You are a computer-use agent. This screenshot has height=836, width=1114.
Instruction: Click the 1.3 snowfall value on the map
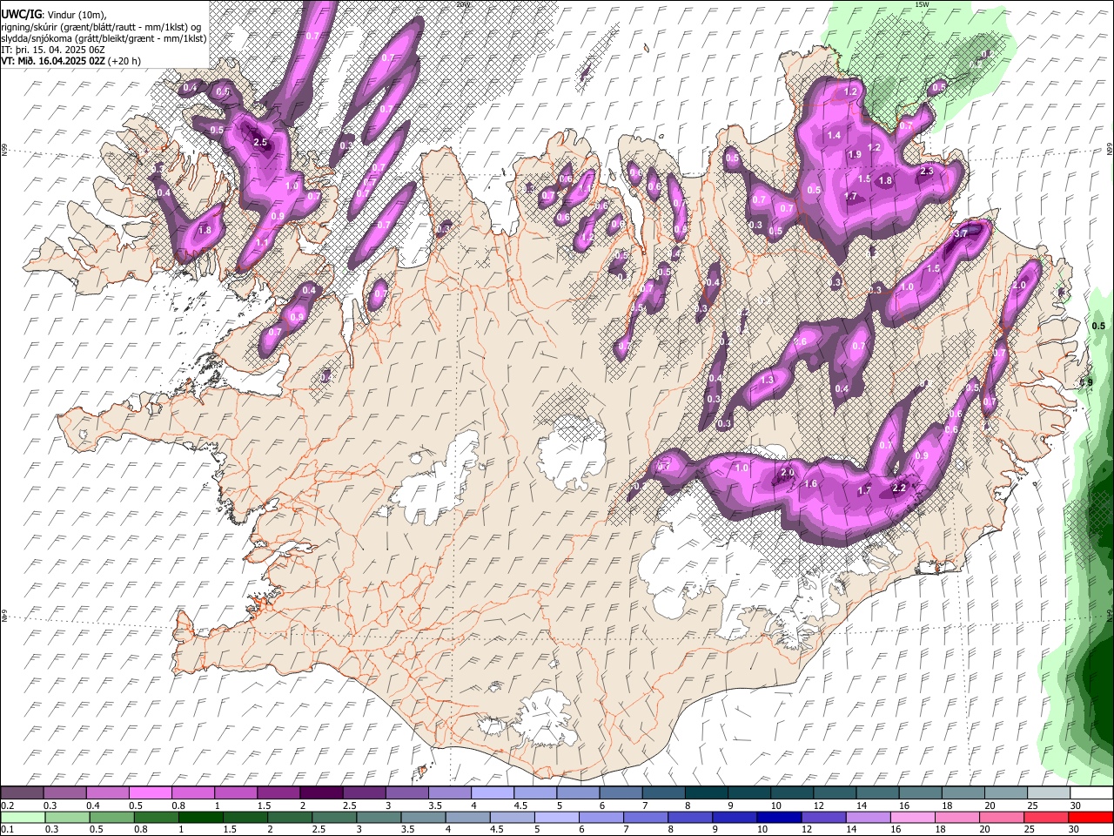point(768,380)
